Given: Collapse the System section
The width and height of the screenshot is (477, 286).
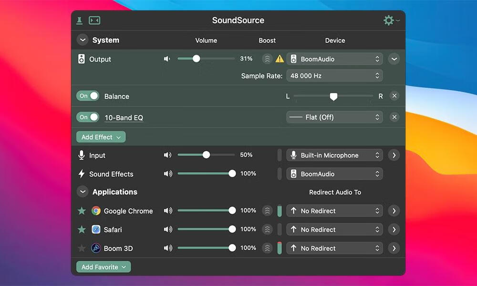Looking at the screenshot, I should coord(82,40).
